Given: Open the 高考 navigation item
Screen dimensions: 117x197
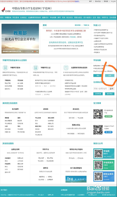Looking at the screenshot, I should click(x=59, y=18).
